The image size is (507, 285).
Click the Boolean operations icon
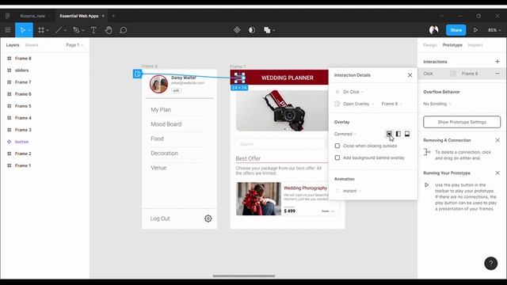pos(267,30)
